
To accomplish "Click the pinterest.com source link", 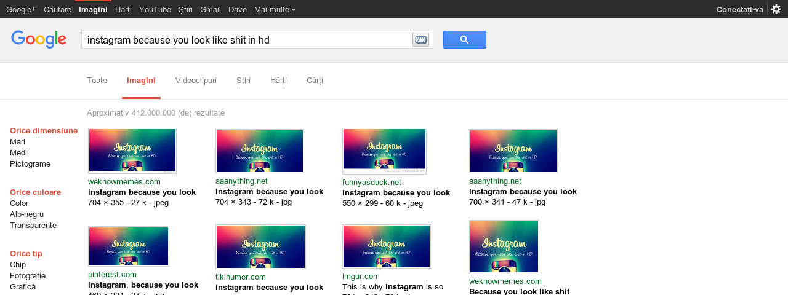I will [112, 274].
